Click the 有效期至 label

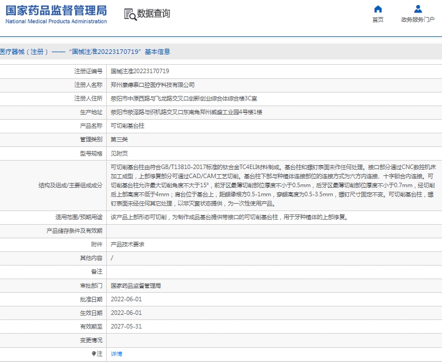tap(91, 326)
